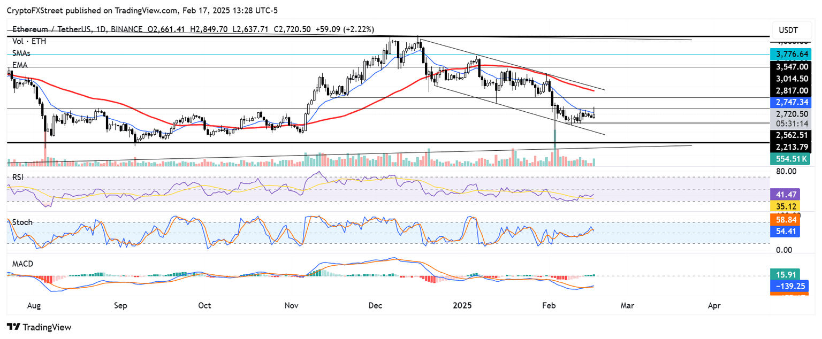The height and width of the screenshot is (339, 822).
Task: Click the Feb label on the time axis
Action: [x=548, y=305]
